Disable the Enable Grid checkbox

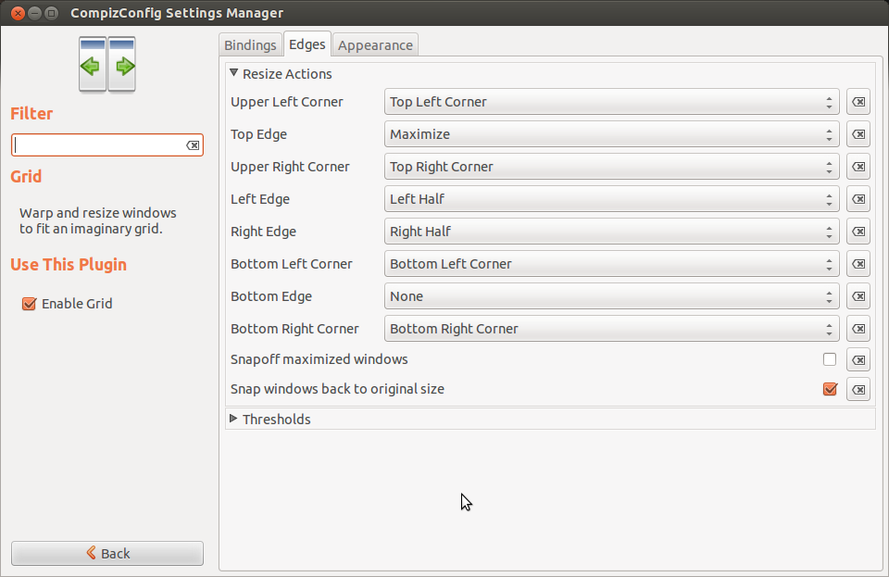(x=29, y=304)
